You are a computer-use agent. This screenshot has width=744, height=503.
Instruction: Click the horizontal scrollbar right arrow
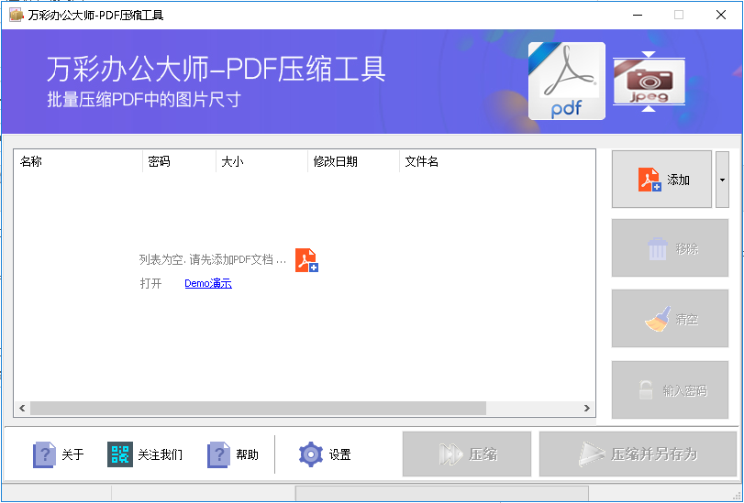[588, 409]
